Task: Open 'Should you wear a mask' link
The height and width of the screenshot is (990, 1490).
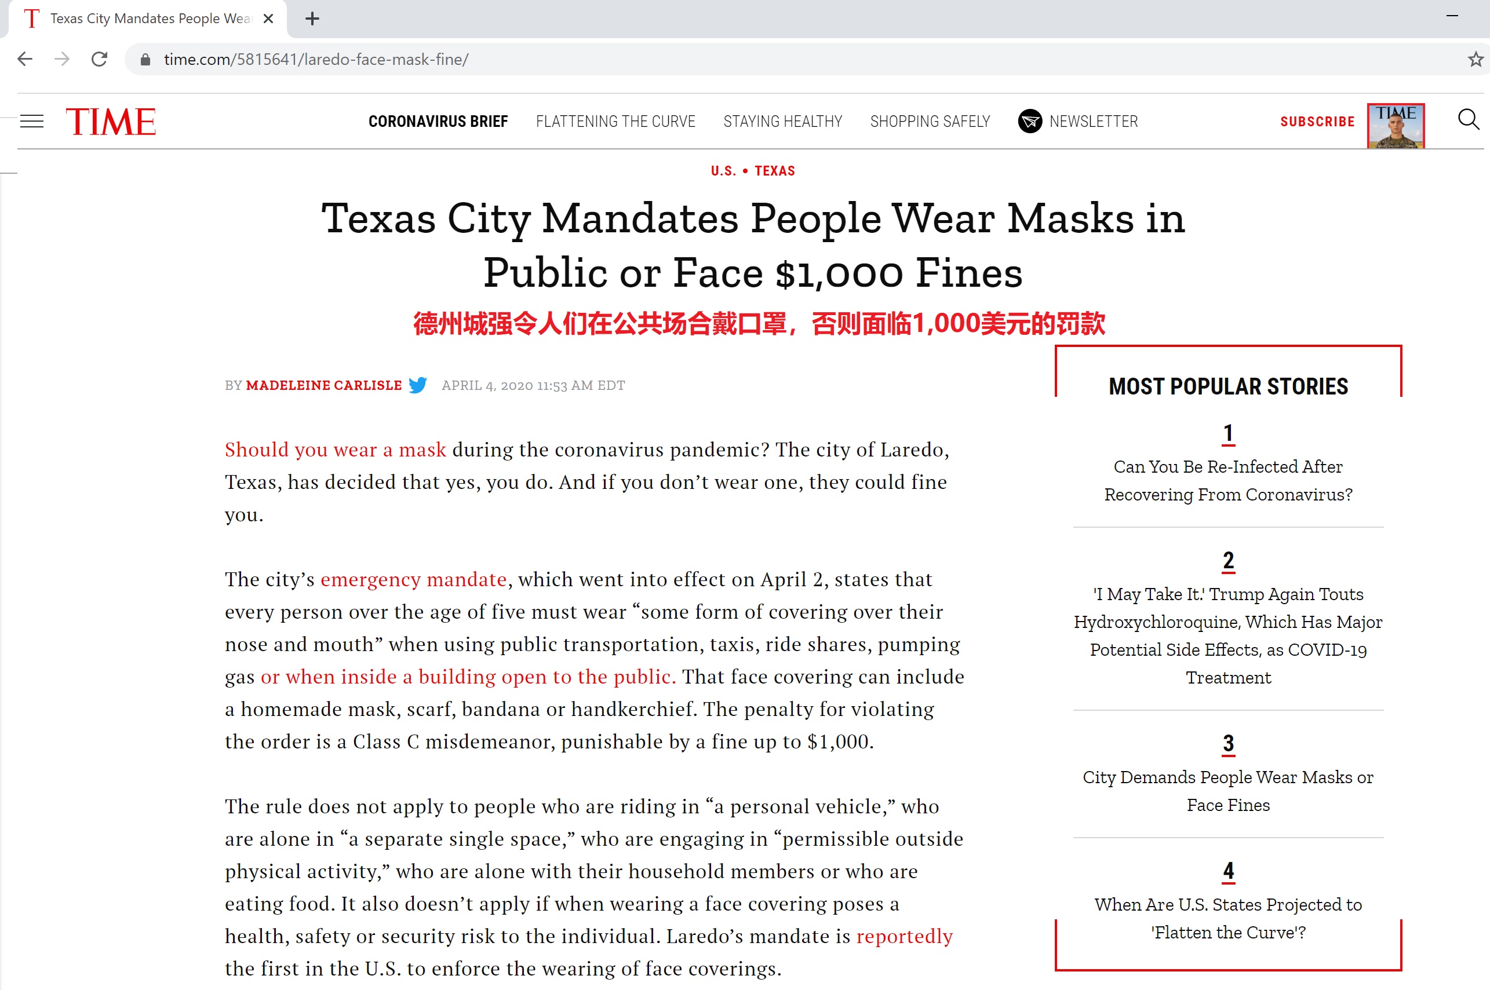Action: click(336, 450)
